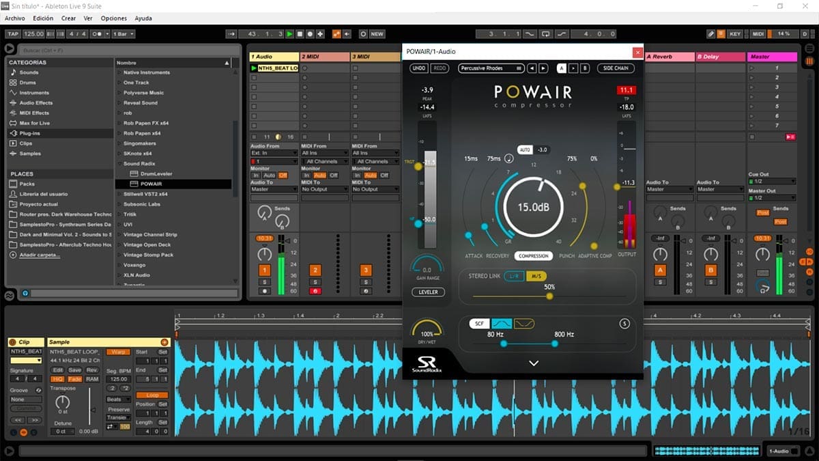Open the Archivo menu

pyautogui.click(x=15, y=18)
